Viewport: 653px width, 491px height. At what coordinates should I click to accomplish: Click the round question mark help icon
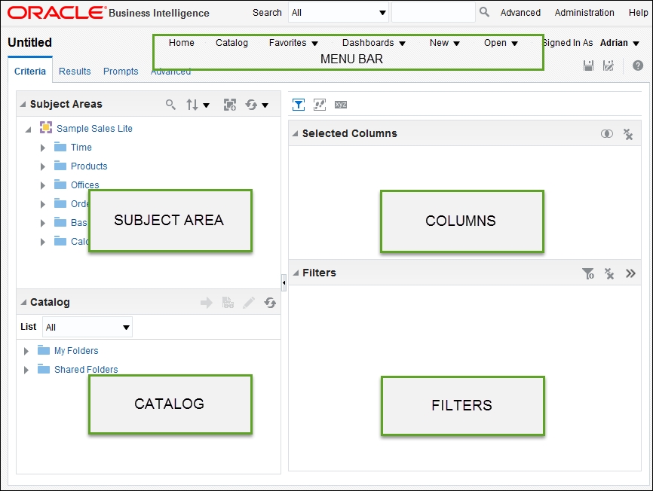point(638,66)
